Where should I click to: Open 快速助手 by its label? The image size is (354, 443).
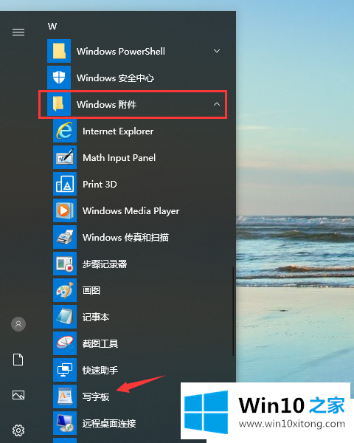coord(100,370)
